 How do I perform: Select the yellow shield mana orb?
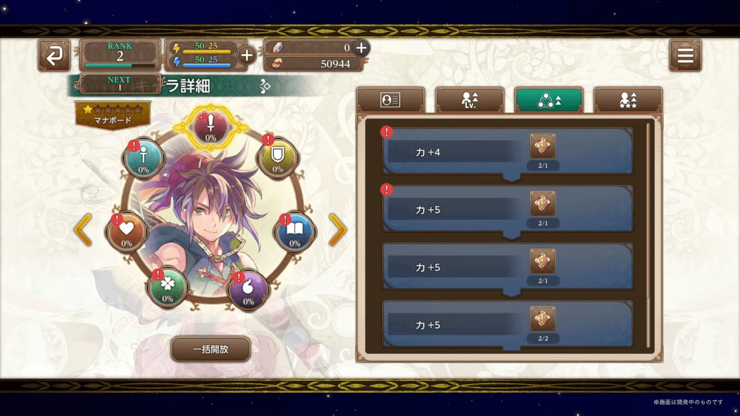[x=277, y=158]
